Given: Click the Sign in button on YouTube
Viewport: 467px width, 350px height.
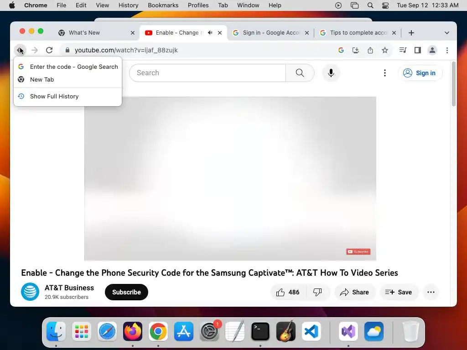Looking at the screenshot, I should (x=420, y=73).
